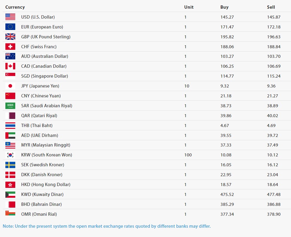The image size is (291, 237).
Task: Click the Kuwait flag icon
Action: point(10,194)
